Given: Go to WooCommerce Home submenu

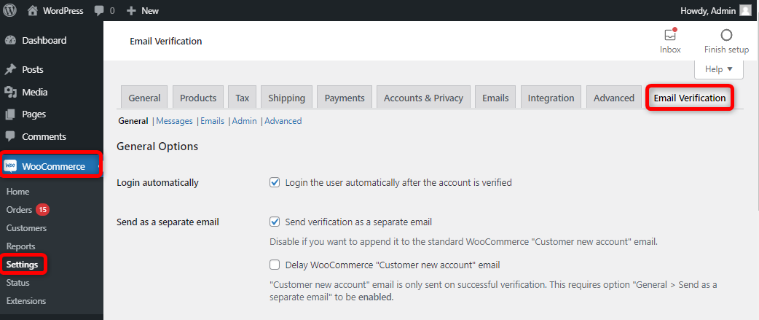Looking at the screenshot, I should (x=18, y=192).
